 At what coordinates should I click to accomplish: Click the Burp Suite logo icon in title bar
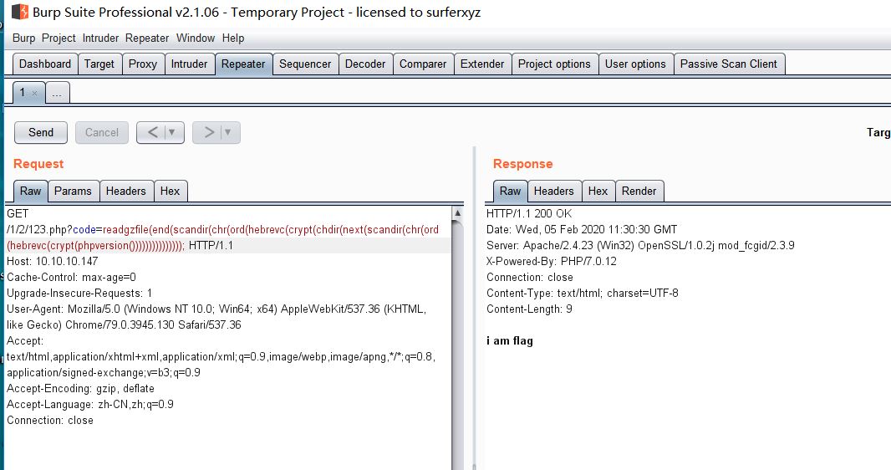20,12
